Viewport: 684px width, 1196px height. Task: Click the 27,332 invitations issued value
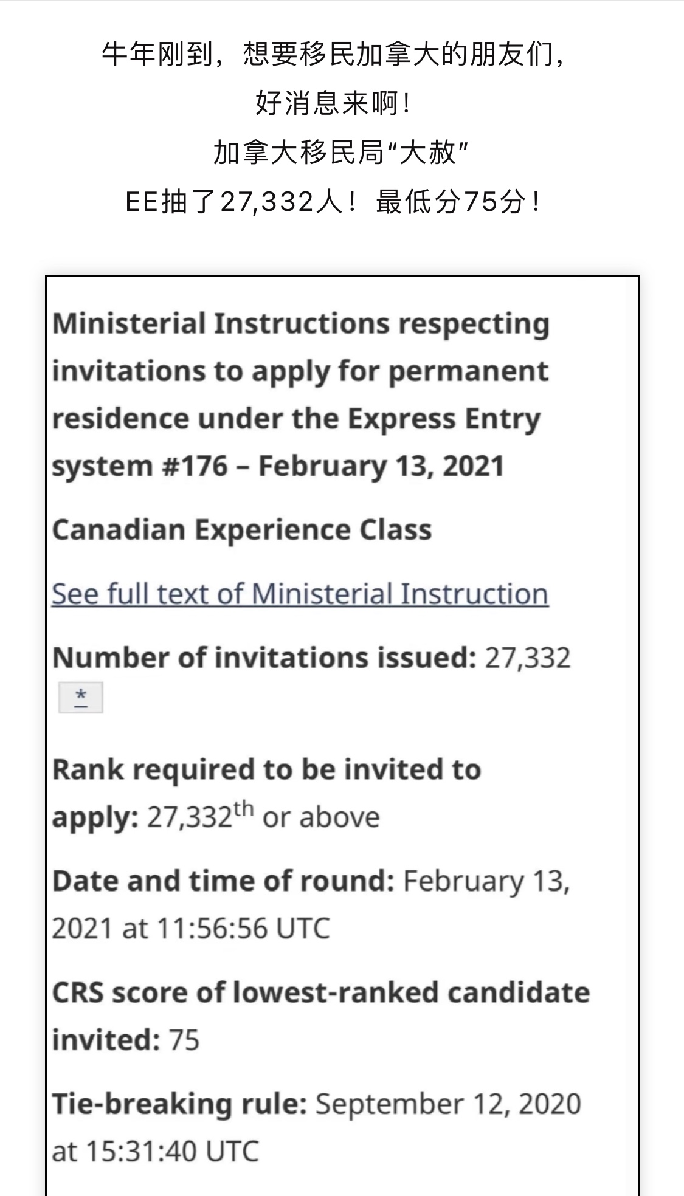(x=528, y=658)
